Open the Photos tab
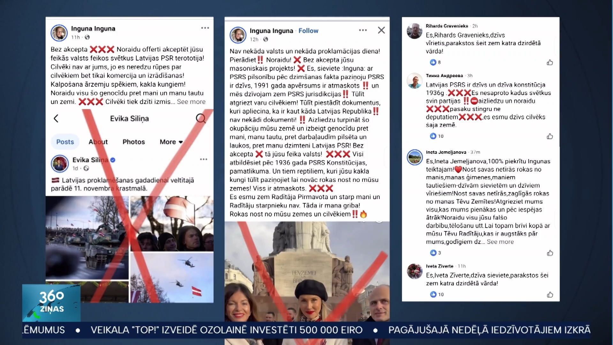The image size is (613, 345). click(133, 142)
